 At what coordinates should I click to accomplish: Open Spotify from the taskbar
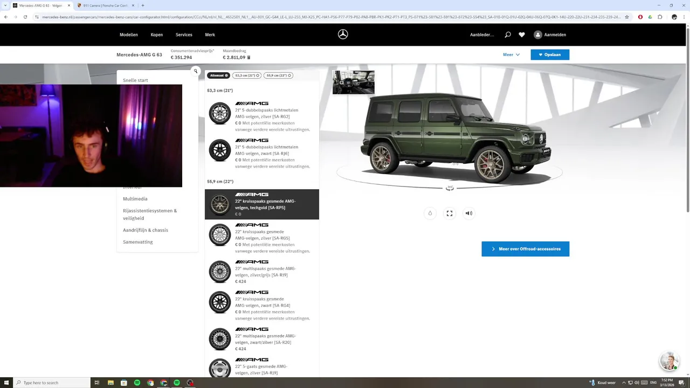[137, 383]
